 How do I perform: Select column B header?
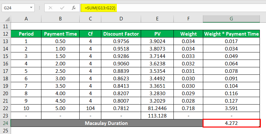[x=61, y=19]
